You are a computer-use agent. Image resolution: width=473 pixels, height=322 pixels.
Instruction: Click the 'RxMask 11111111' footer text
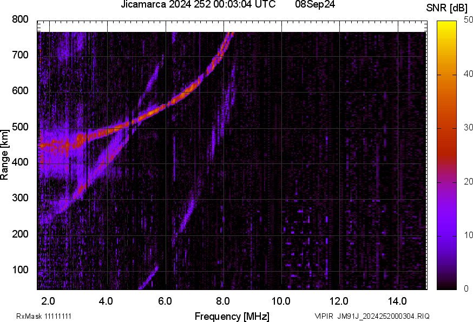44,316
